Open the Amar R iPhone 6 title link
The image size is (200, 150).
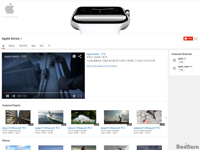[113, 128]
